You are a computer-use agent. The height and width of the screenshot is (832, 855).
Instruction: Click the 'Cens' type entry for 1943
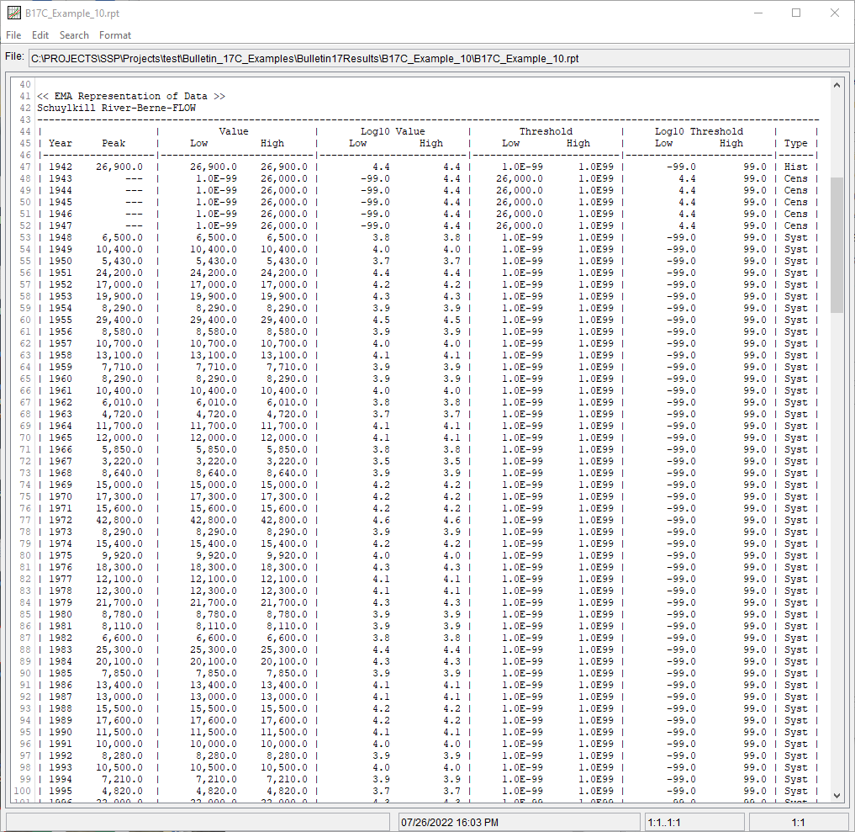pyautogui.click(x=795, y=179)
